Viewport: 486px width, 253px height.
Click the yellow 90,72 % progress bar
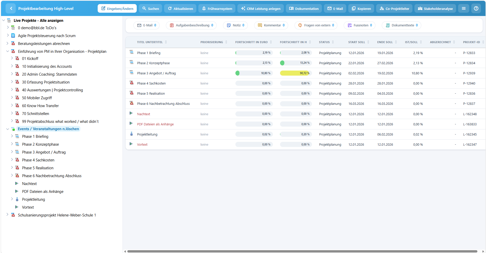296,73
